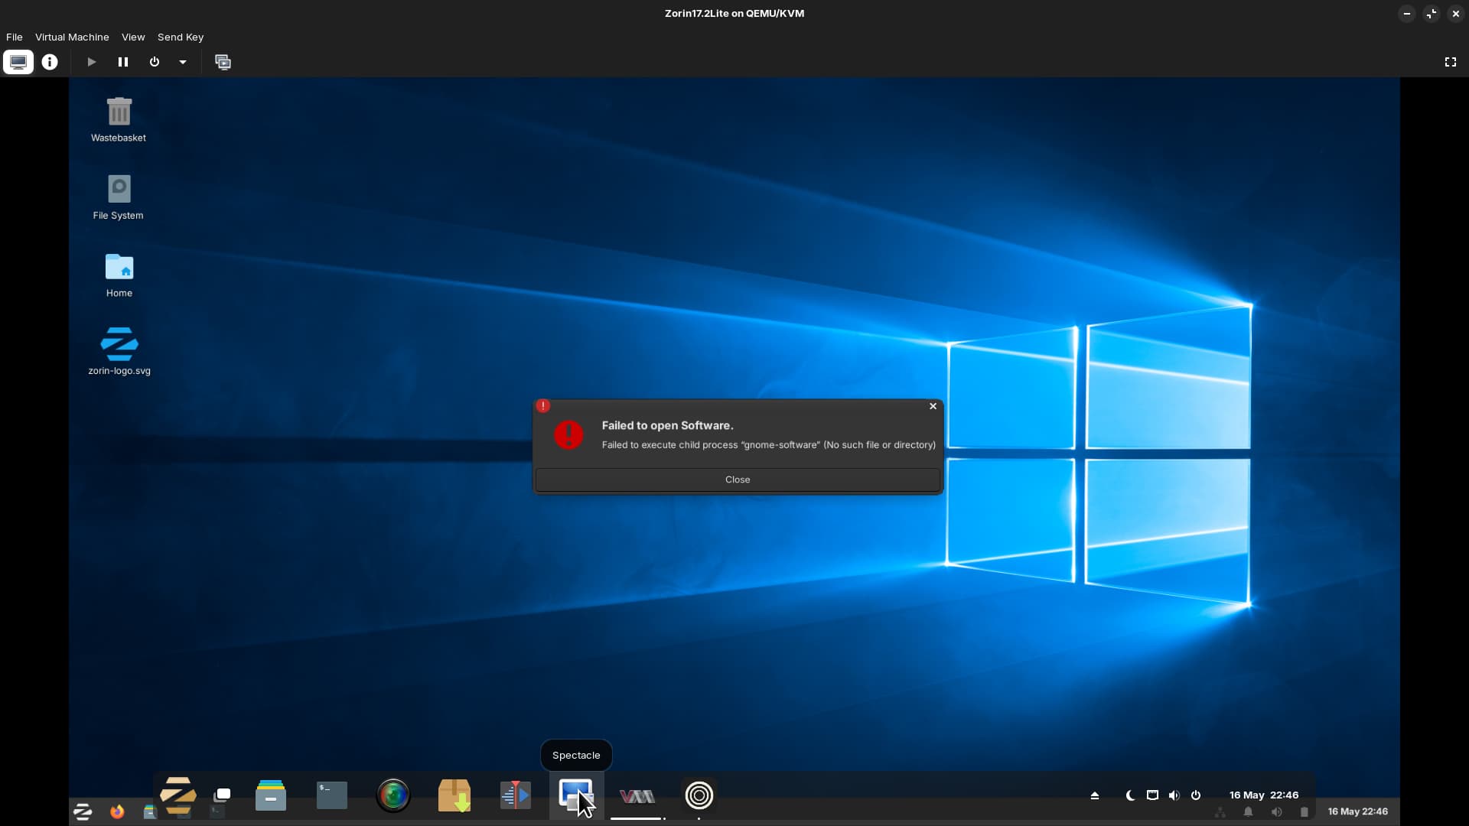Open the small Zorin menu in bottom panel
Screen dimensions: 1469x826
(x=83, y=811)
